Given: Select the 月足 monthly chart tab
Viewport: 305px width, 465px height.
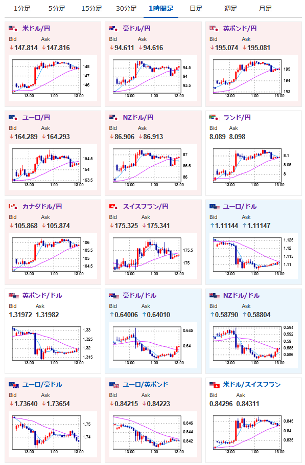Looking at the screenshot, I should 265,9.
